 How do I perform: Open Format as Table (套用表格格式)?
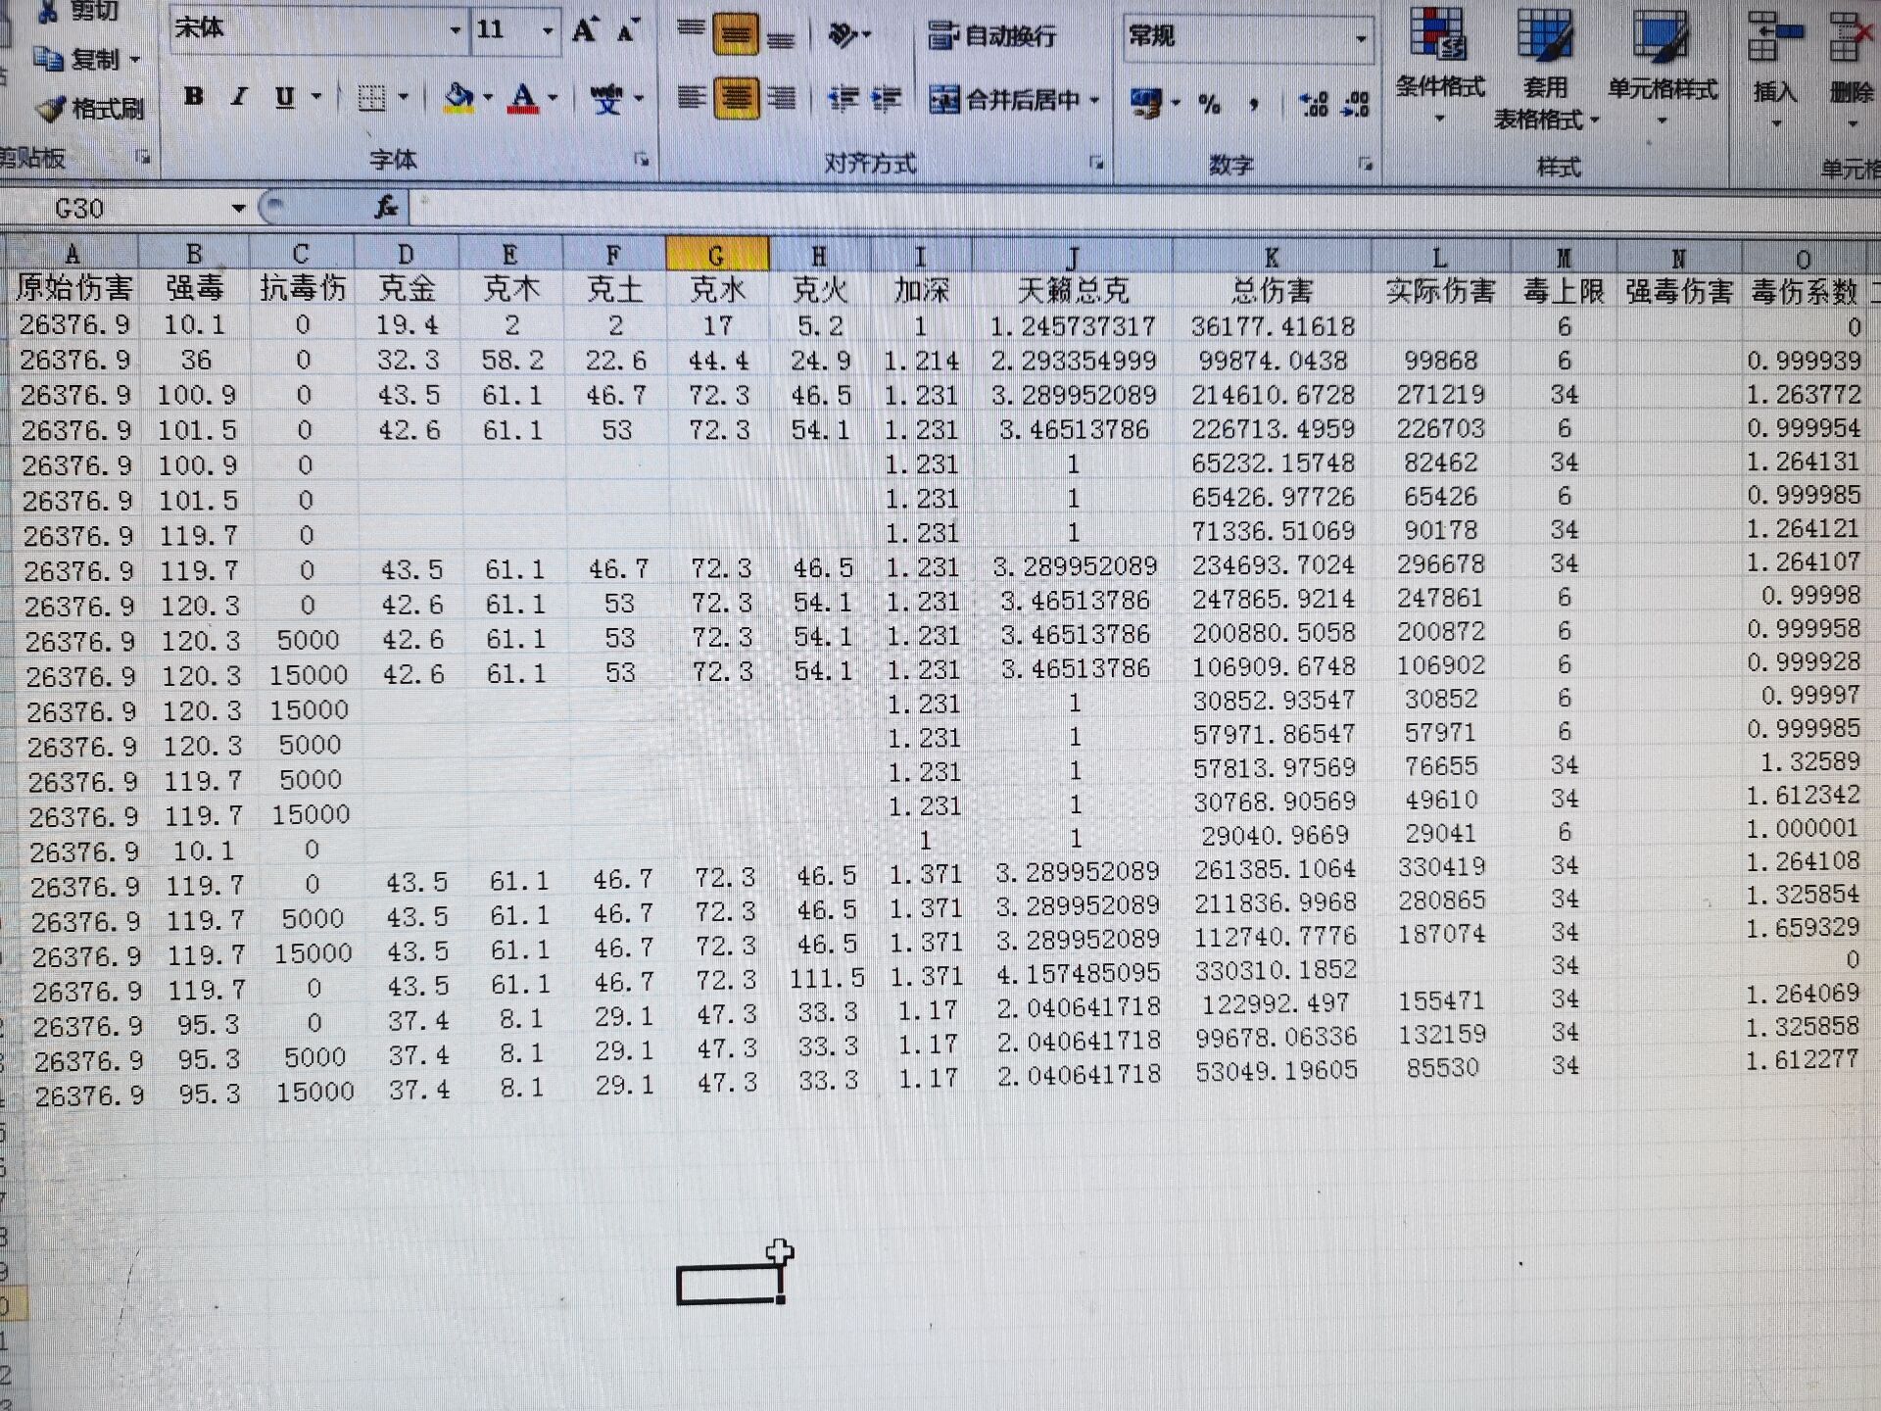[x=1545, y=67]
